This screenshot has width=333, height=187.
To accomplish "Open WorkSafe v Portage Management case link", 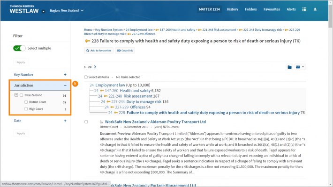I will point(153,185).
